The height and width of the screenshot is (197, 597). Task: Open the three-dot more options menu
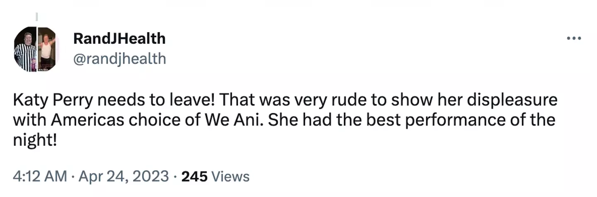pyautogui.click(x=574, y=38)
